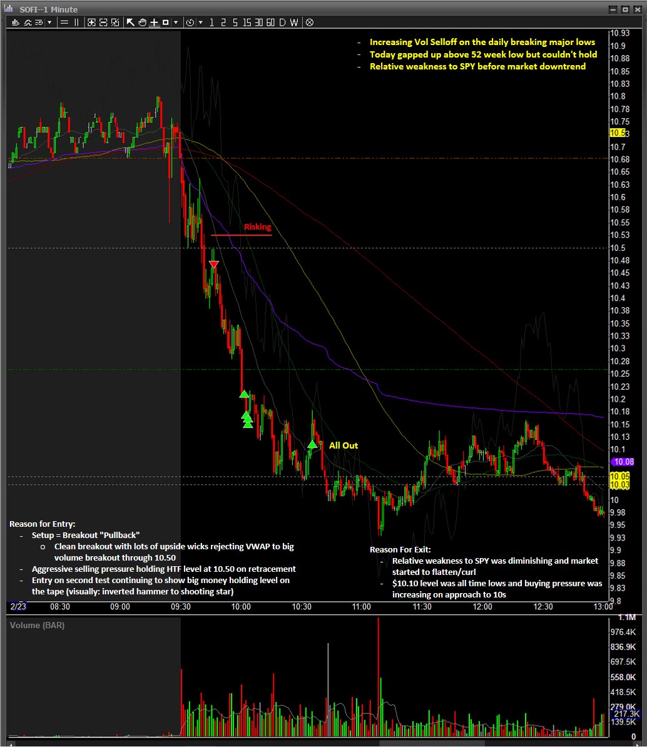Click the 09:30 label on time axis
The width and height of the screenshot is (647, 747).
click(x=181, y=606)
